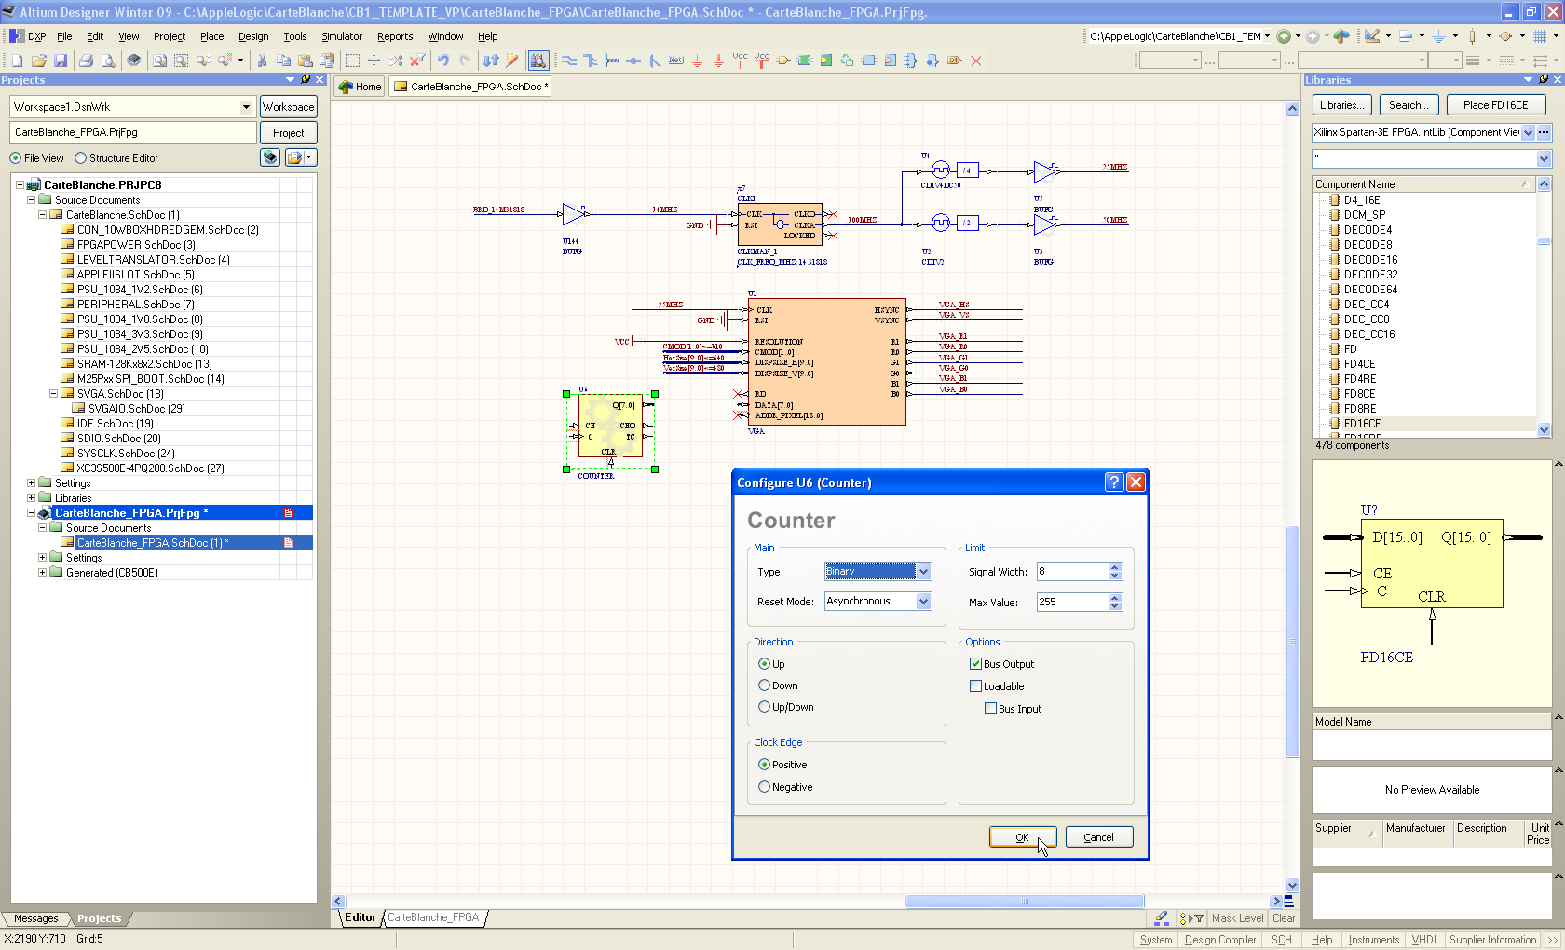
Task: Place a Sheet Symbol from toolbar
Action: [805, 61]
